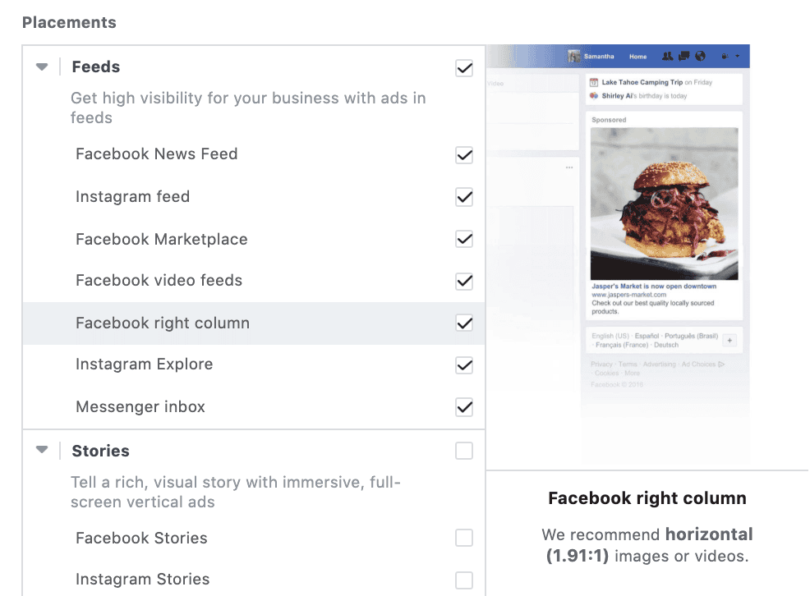810x596 pixels.
Task: Check the Facebook Stories placement
Action: coord(464,538)
